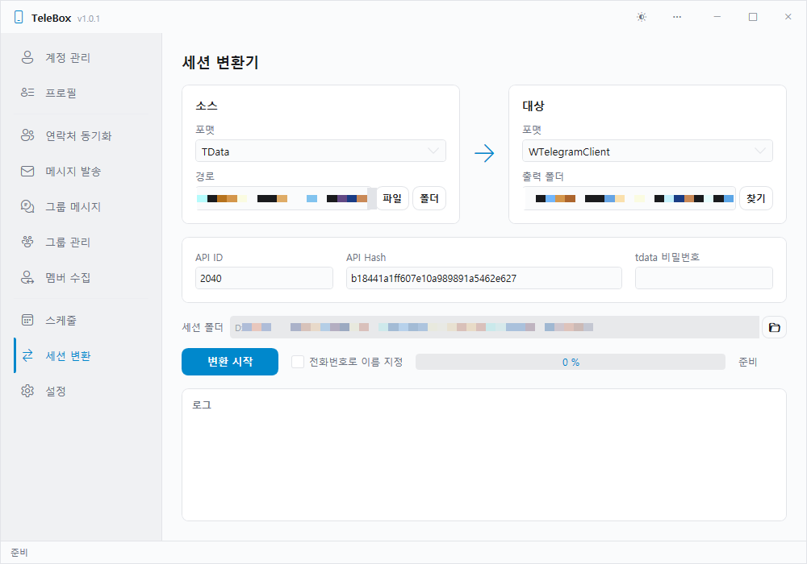Image resolution: width=807 pixels, height=564 pixels.
Task: Open session folder with folder icon button
Action: (x=774, y=327)
